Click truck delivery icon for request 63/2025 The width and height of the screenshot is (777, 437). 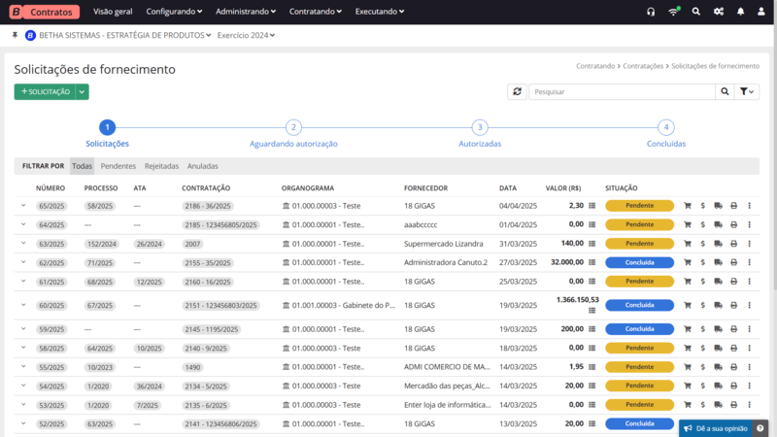coord(718,244)
